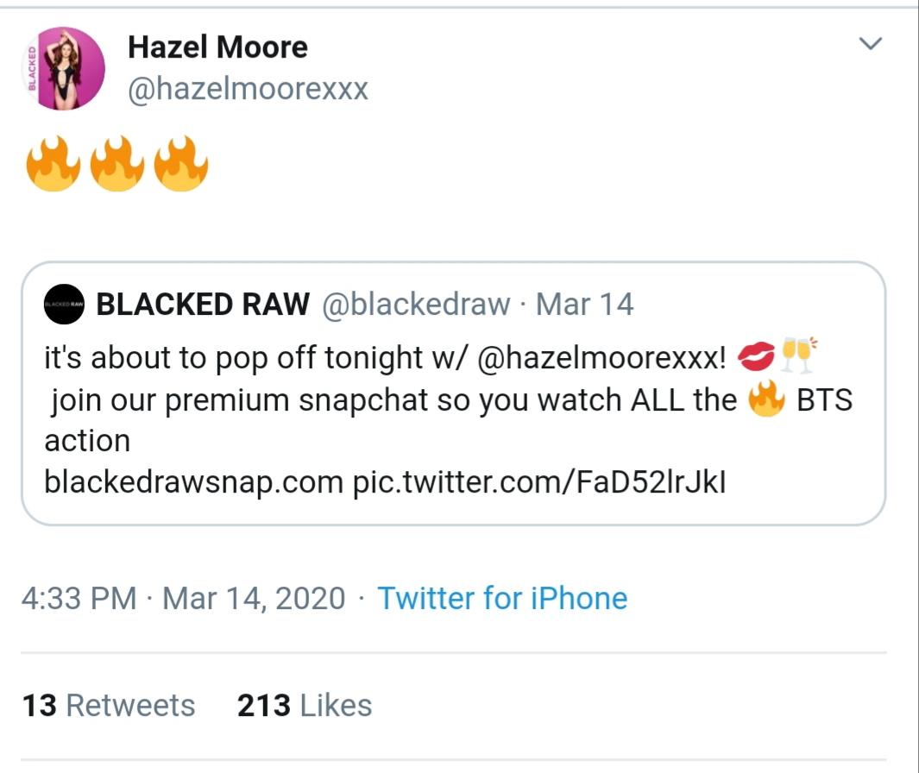The width and height of the screenshot is (919, 773).
Task: Open the Twitter for iPhone source link
Action: coord(502,598)
